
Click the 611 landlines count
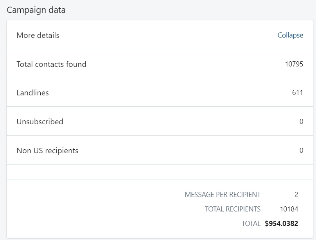(x=298, y=93)
